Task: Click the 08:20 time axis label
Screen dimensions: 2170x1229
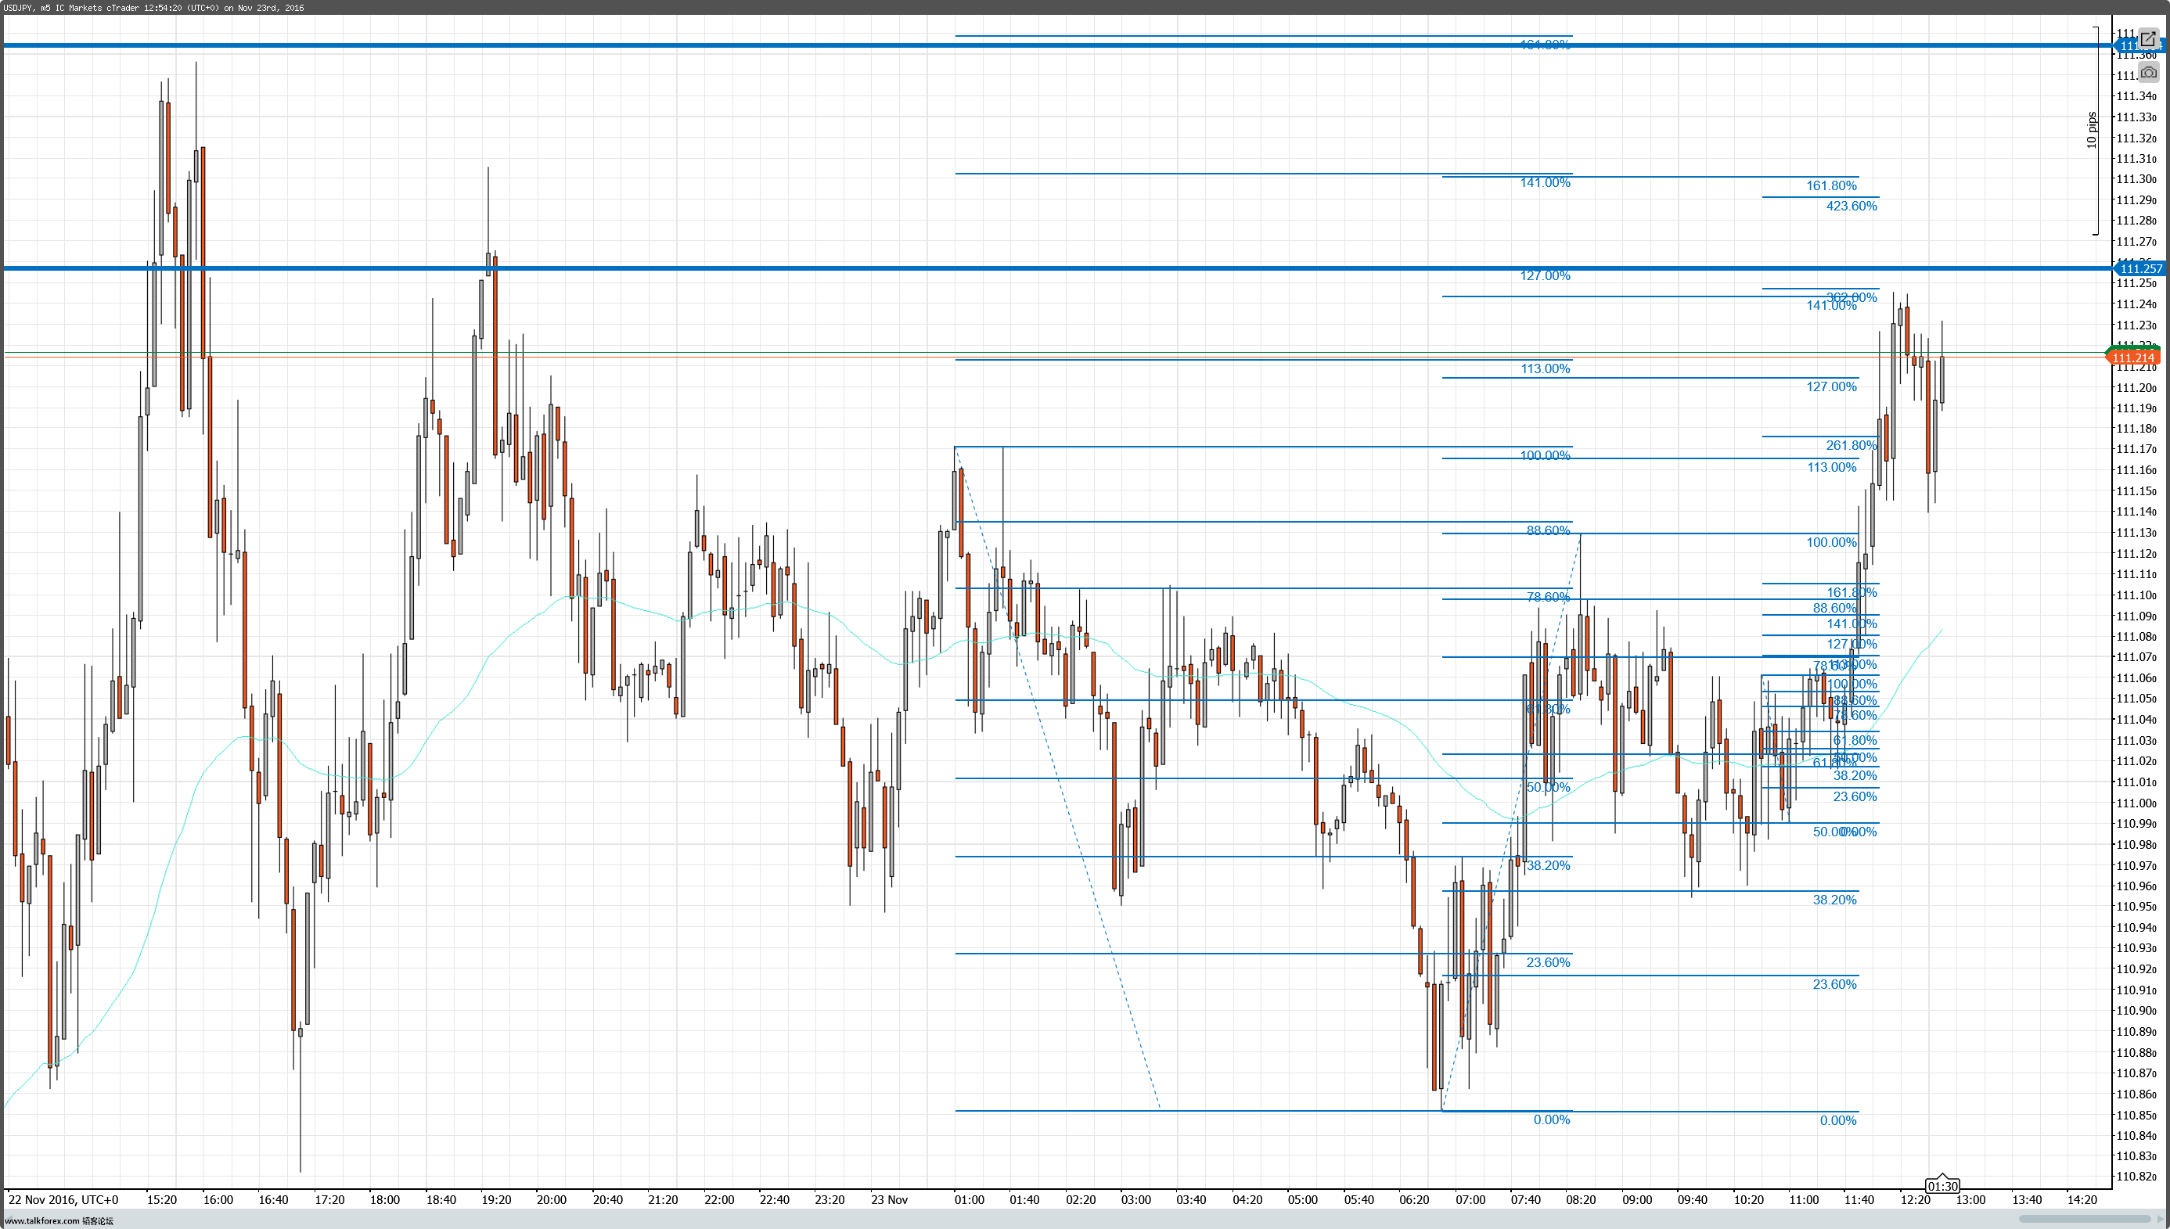Action: pyautogui.click(x=1581, y=1199)
